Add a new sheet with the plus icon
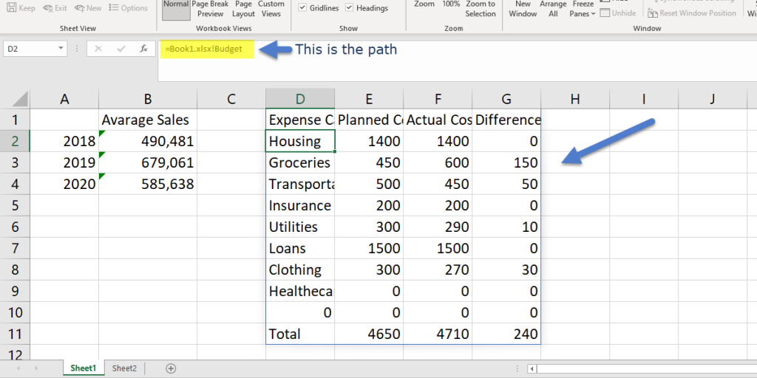 (x=171, y=368)
